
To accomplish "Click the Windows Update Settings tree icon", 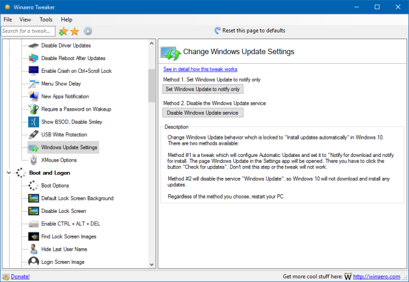I will (34, 148).
